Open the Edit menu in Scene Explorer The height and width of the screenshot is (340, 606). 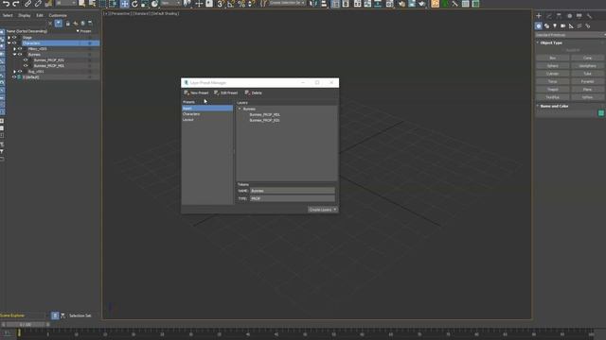[40, 15]
